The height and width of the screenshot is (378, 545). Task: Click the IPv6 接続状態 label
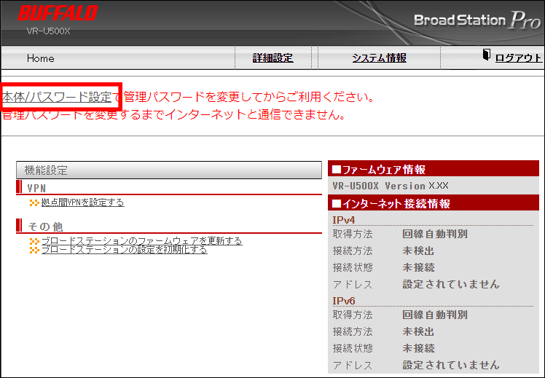click(353, 348)
